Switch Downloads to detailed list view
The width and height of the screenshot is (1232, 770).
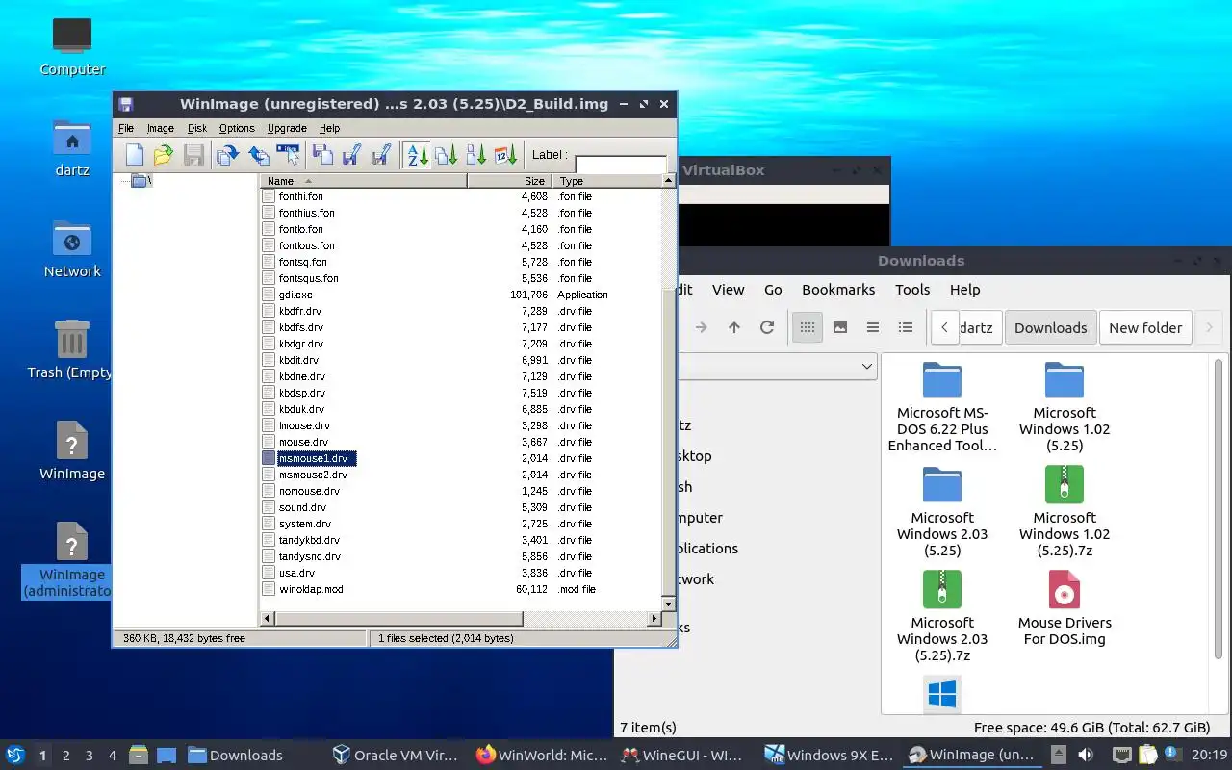click(906, 327)
